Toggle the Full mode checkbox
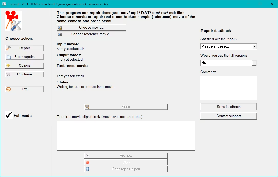Viewport: 278px width, 177px height. tap(9, 115)
